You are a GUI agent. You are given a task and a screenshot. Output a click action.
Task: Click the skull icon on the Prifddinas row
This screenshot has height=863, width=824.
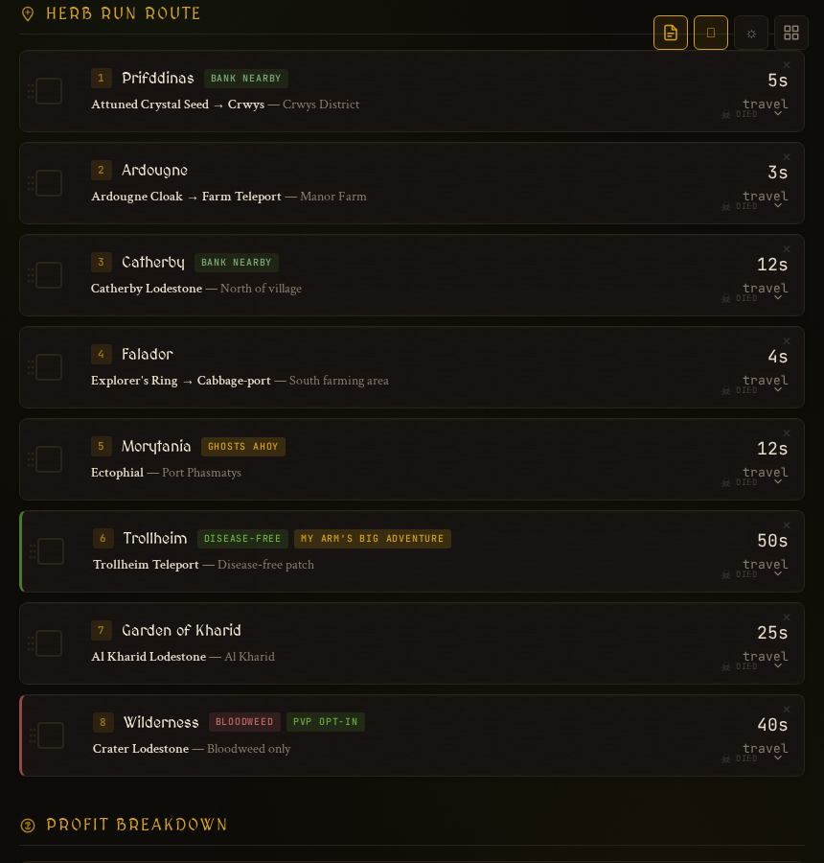click(x=725, y=113)
